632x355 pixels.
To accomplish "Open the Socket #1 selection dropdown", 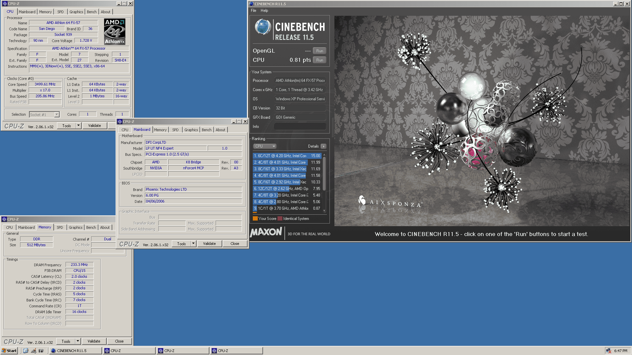I will [x=57, y=114].
